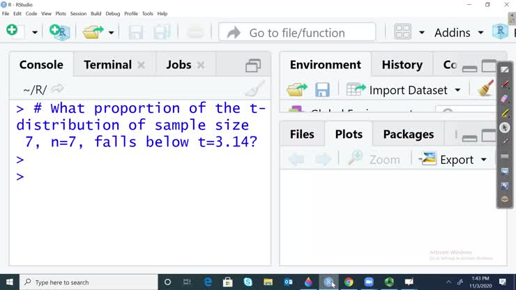Go to previous plot arrow
The height and width of the screenshot is (290, 516).
pos(296,160)
